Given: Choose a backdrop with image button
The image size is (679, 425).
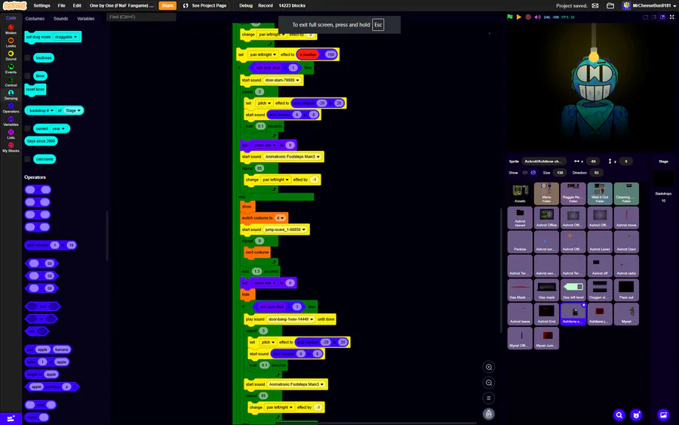Looking at the screenshot, I should (663, 415).
